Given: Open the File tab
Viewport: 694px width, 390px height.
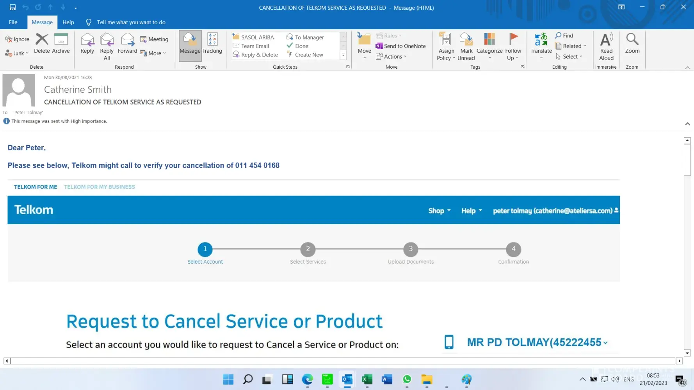Looking at the screenshot, I should 13,22.
